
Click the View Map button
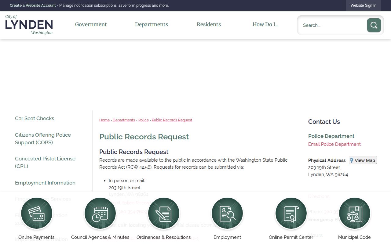coord(363,160)
